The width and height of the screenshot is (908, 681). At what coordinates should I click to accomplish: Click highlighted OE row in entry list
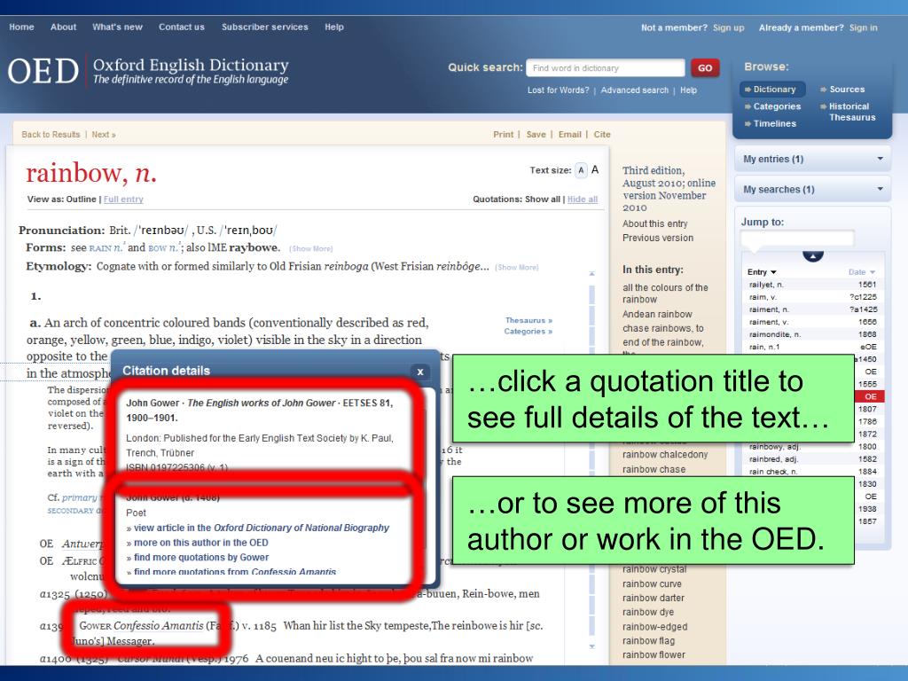(868, 396)
